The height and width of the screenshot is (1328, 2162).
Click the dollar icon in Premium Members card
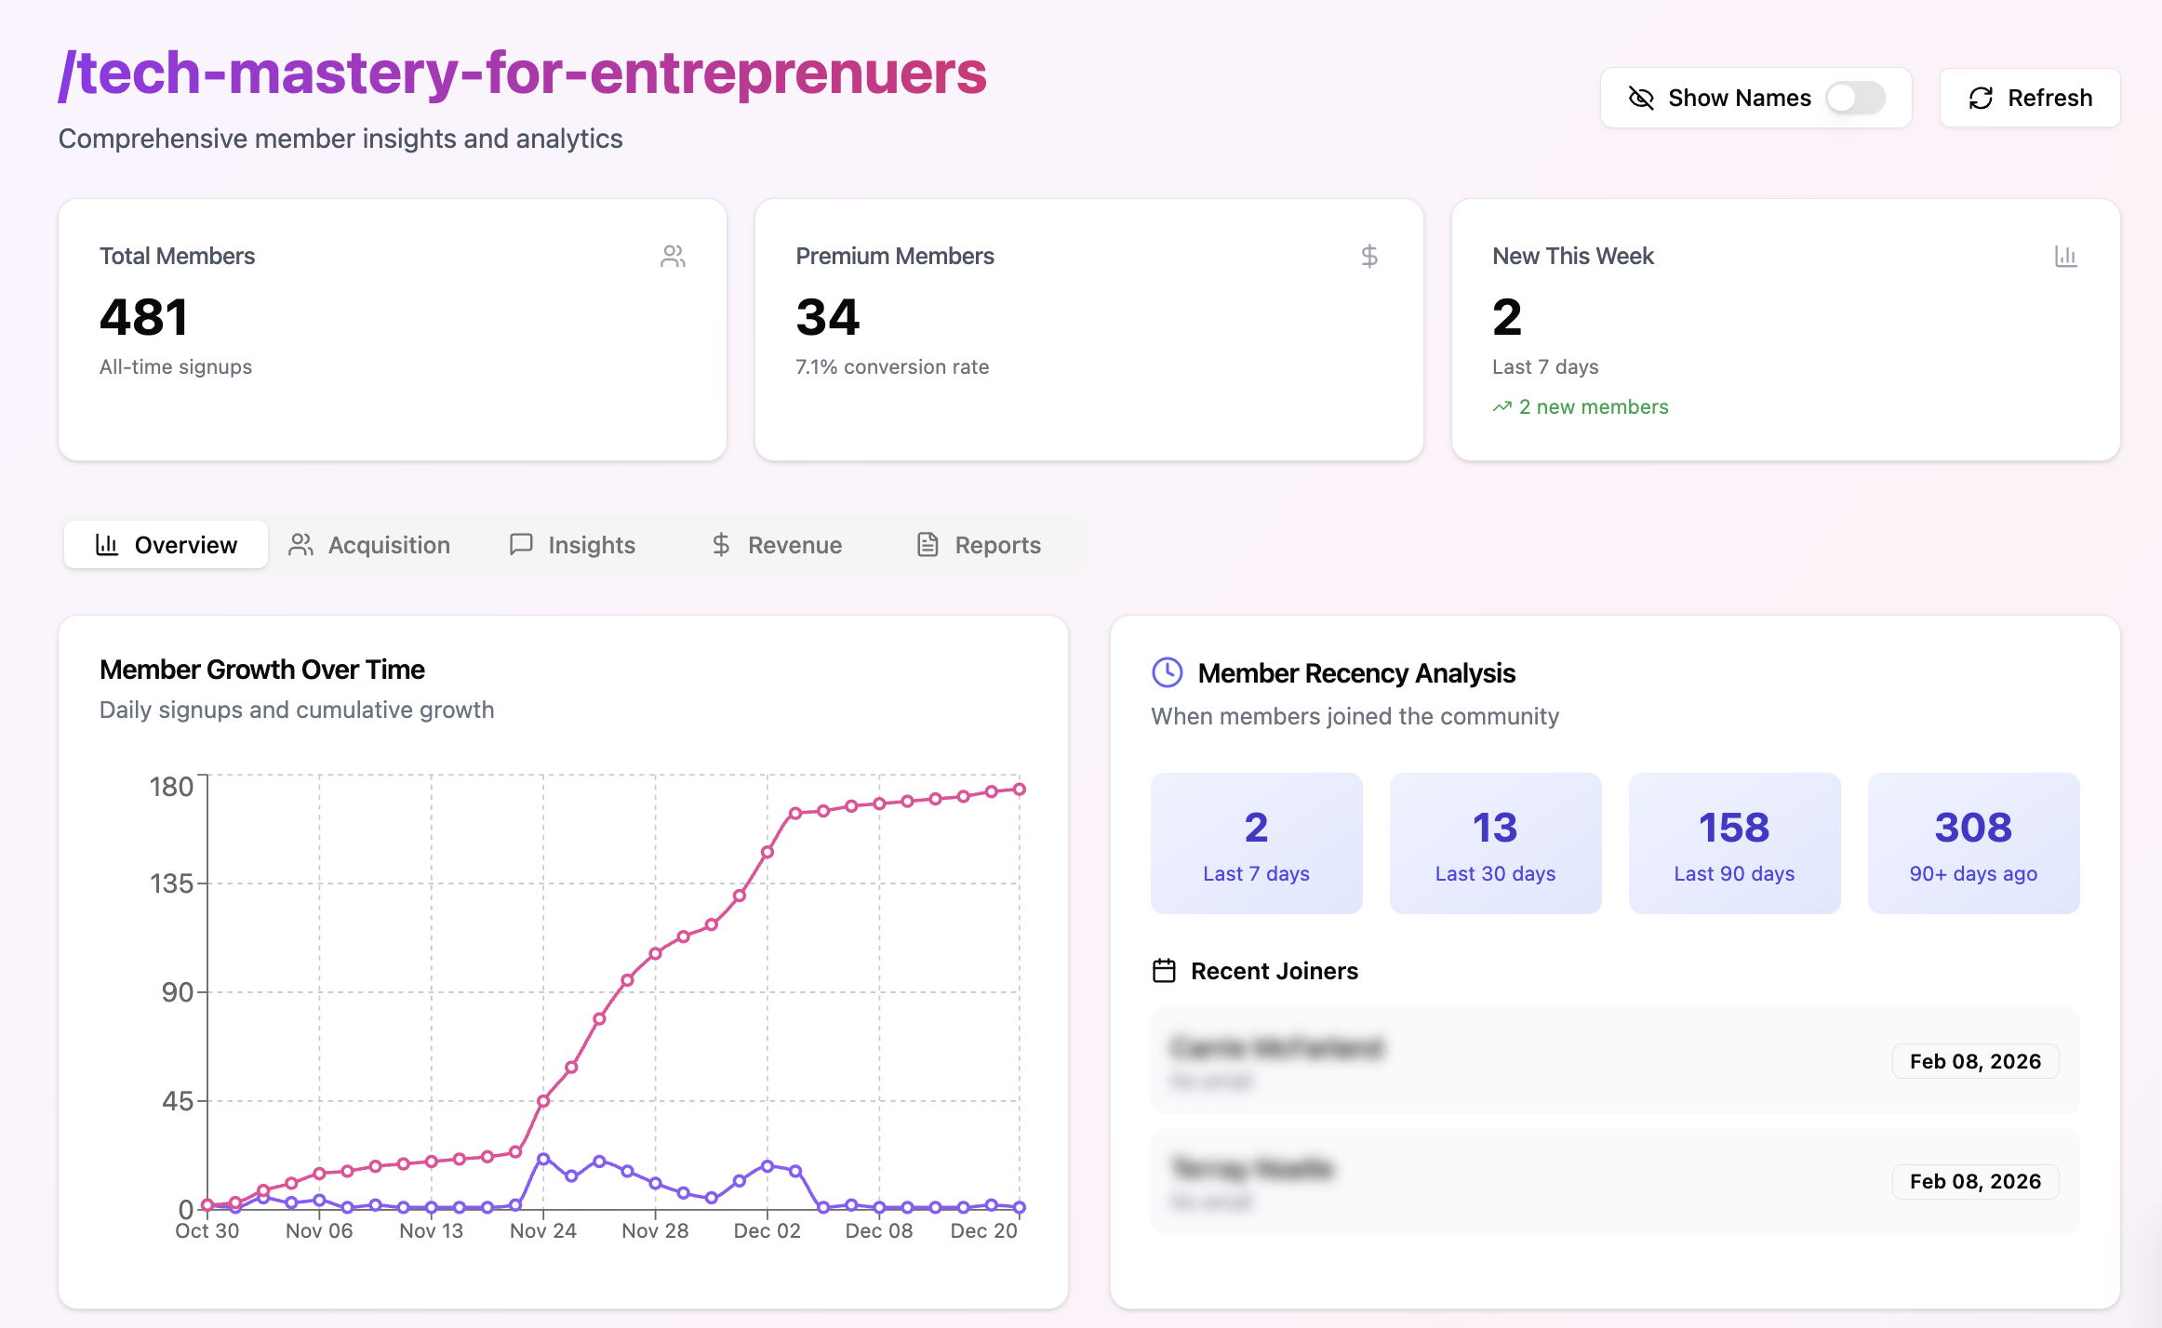pos(1368,257)
